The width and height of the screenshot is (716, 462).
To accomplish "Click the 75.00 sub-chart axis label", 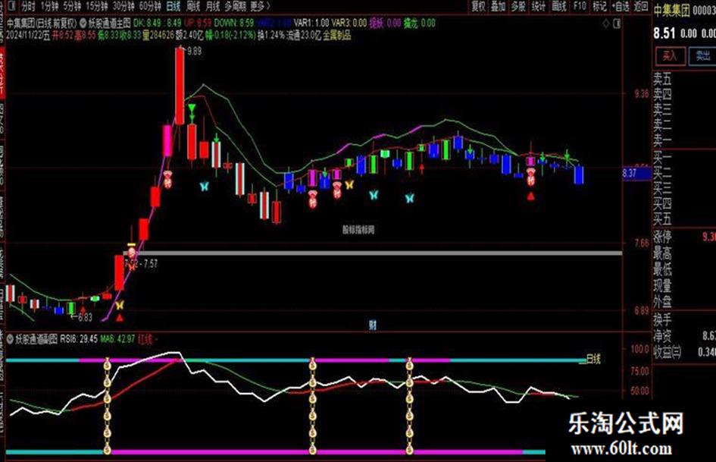I will coord(639,370).
